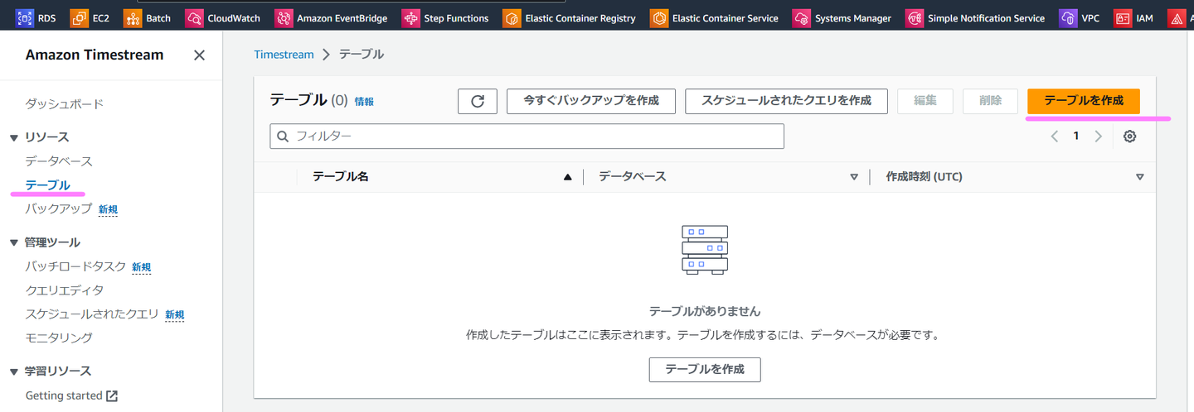Open モニタリング in sidebar

[x=59, y=338]
